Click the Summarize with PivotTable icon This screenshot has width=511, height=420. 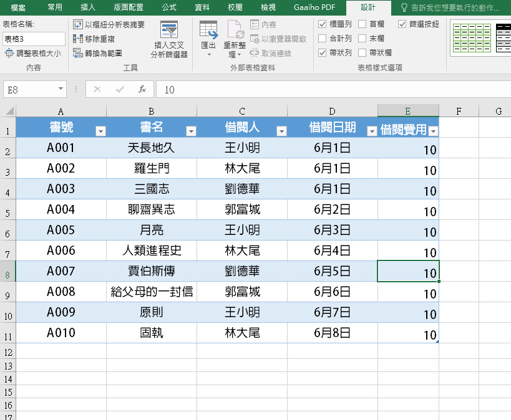click(78, 25)
